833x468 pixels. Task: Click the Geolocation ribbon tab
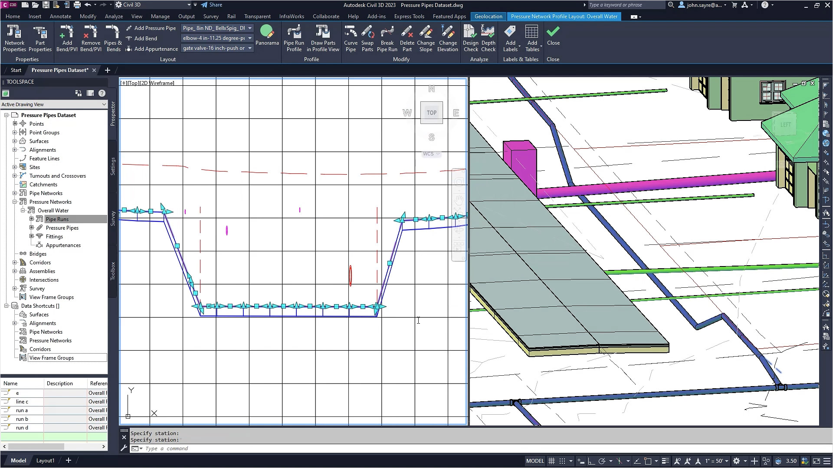(x=488, y=16)
